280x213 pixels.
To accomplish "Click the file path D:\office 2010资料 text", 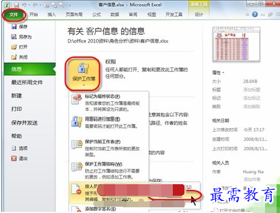I will click(118, 41).
